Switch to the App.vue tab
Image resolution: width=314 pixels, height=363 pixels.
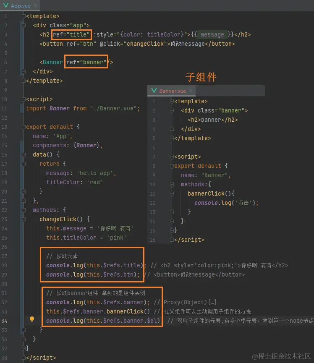click(20, 5)
